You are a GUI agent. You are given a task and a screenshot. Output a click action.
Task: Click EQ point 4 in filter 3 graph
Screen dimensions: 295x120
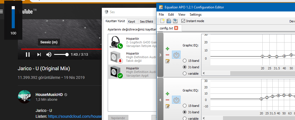coord(284,56)
